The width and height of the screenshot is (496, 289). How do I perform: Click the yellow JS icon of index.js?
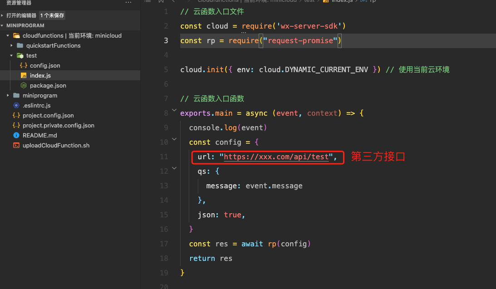[x=24, y=76]
